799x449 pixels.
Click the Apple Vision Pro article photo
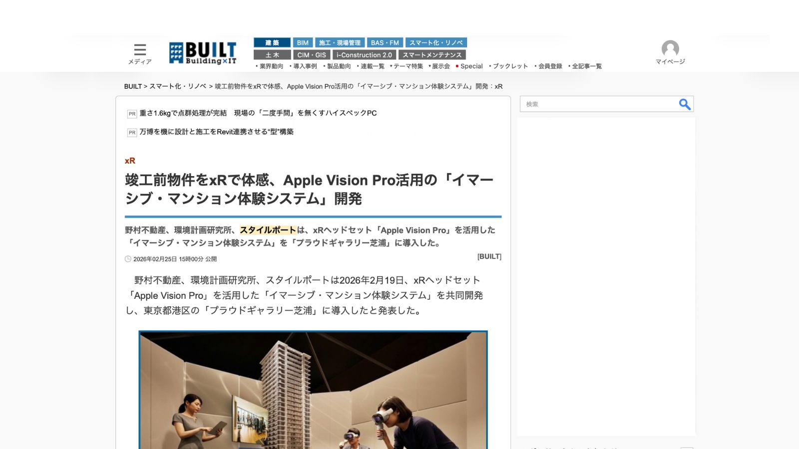[x=313, y=389]
